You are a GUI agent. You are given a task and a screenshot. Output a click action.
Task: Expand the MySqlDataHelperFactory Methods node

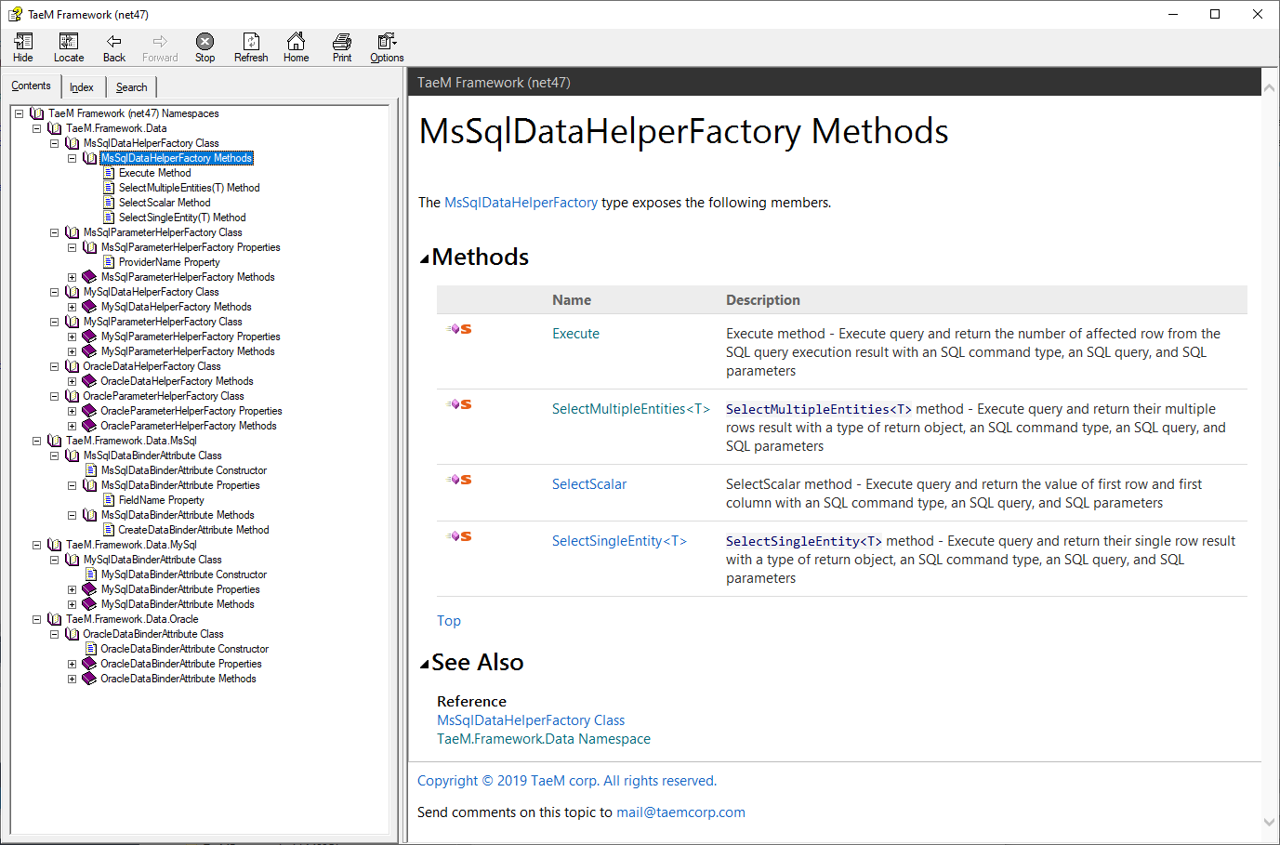72,307
